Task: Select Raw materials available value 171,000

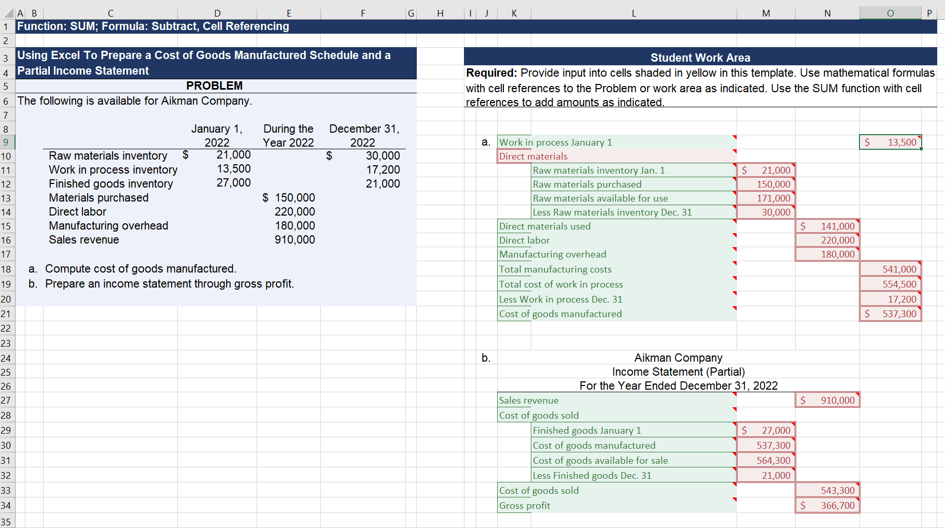Action: point(766,198)
